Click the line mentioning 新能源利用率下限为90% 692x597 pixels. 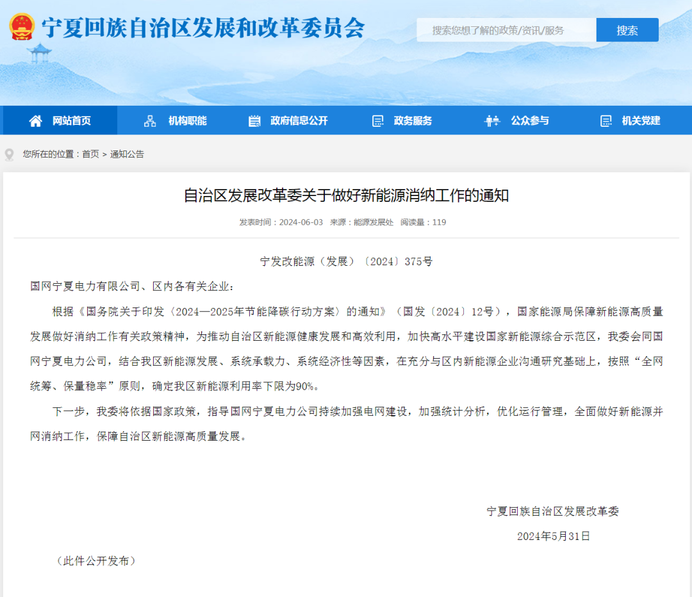pos(176,386)
